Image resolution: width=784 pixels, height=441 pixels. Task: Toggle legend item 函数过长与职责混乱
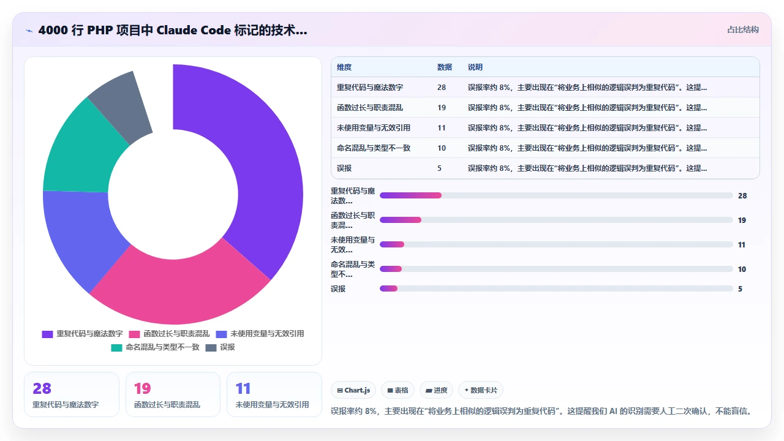point(169,334)
